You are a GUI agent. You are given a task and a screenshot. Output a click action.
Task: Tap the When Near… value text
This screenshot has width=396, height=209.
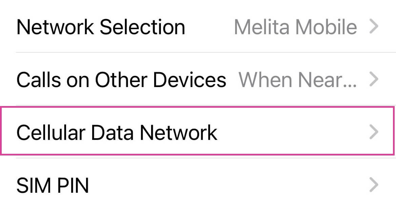(297, 80)
